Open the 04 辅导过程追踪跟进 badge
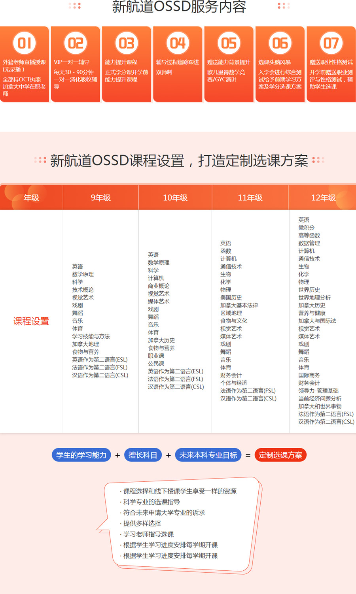Viewport: 356px width, 594px height. click(178, 43)
